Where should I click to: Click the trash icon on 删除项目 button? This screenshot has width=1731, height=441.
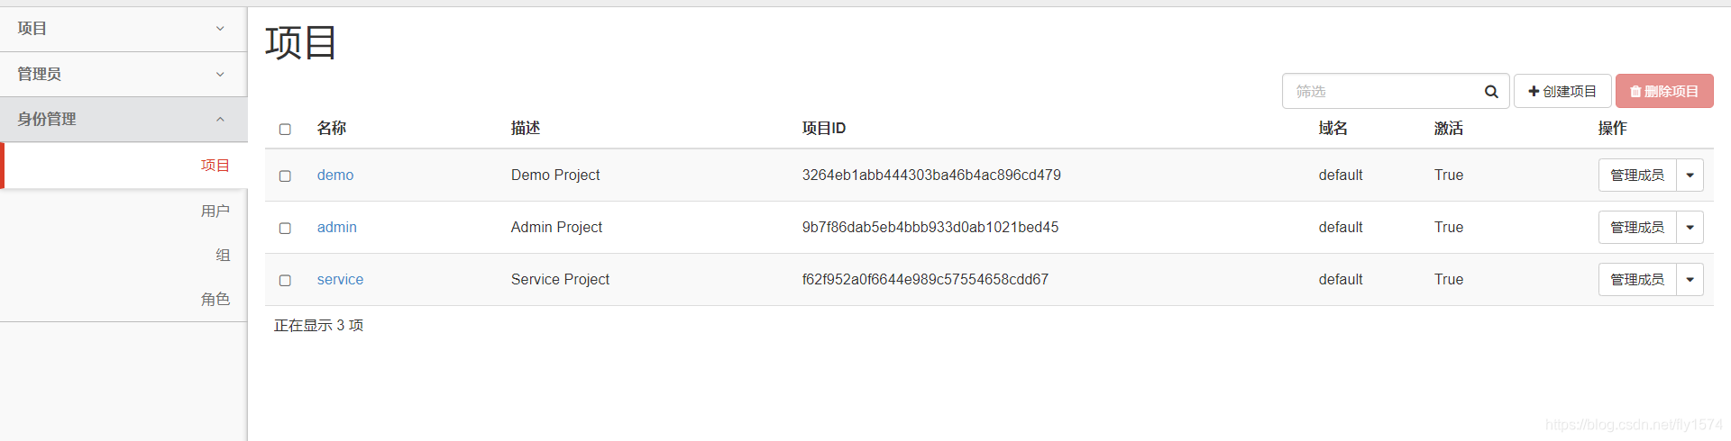click(x=1635, y=92)
